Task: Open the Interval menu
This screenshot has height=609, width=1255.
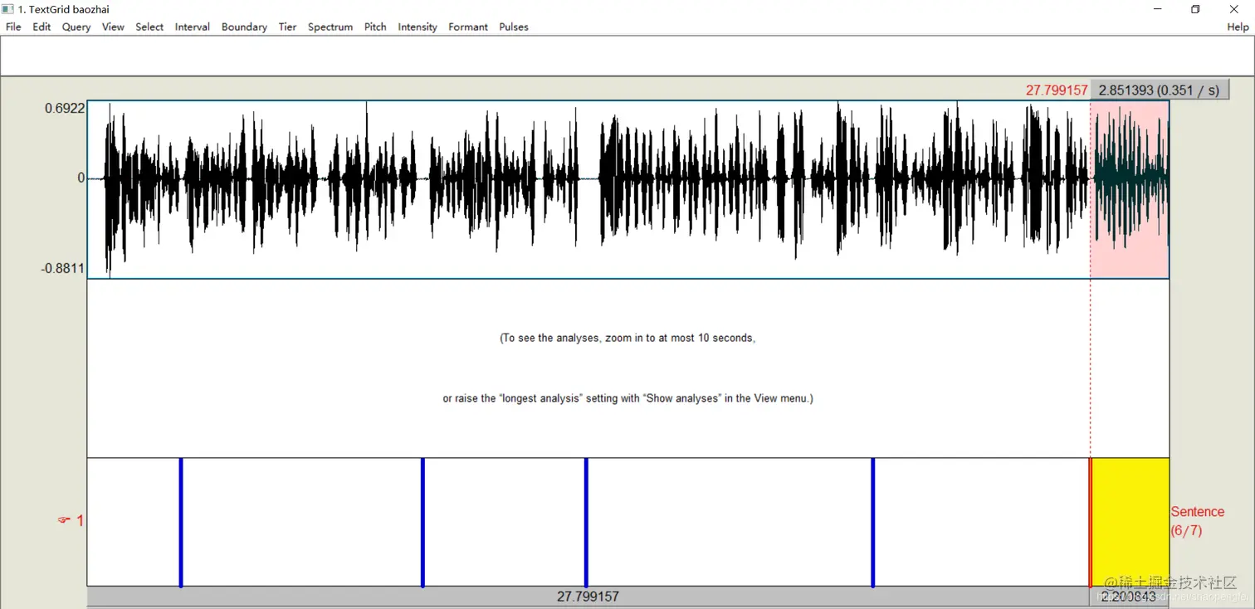Action: (193, 27)
